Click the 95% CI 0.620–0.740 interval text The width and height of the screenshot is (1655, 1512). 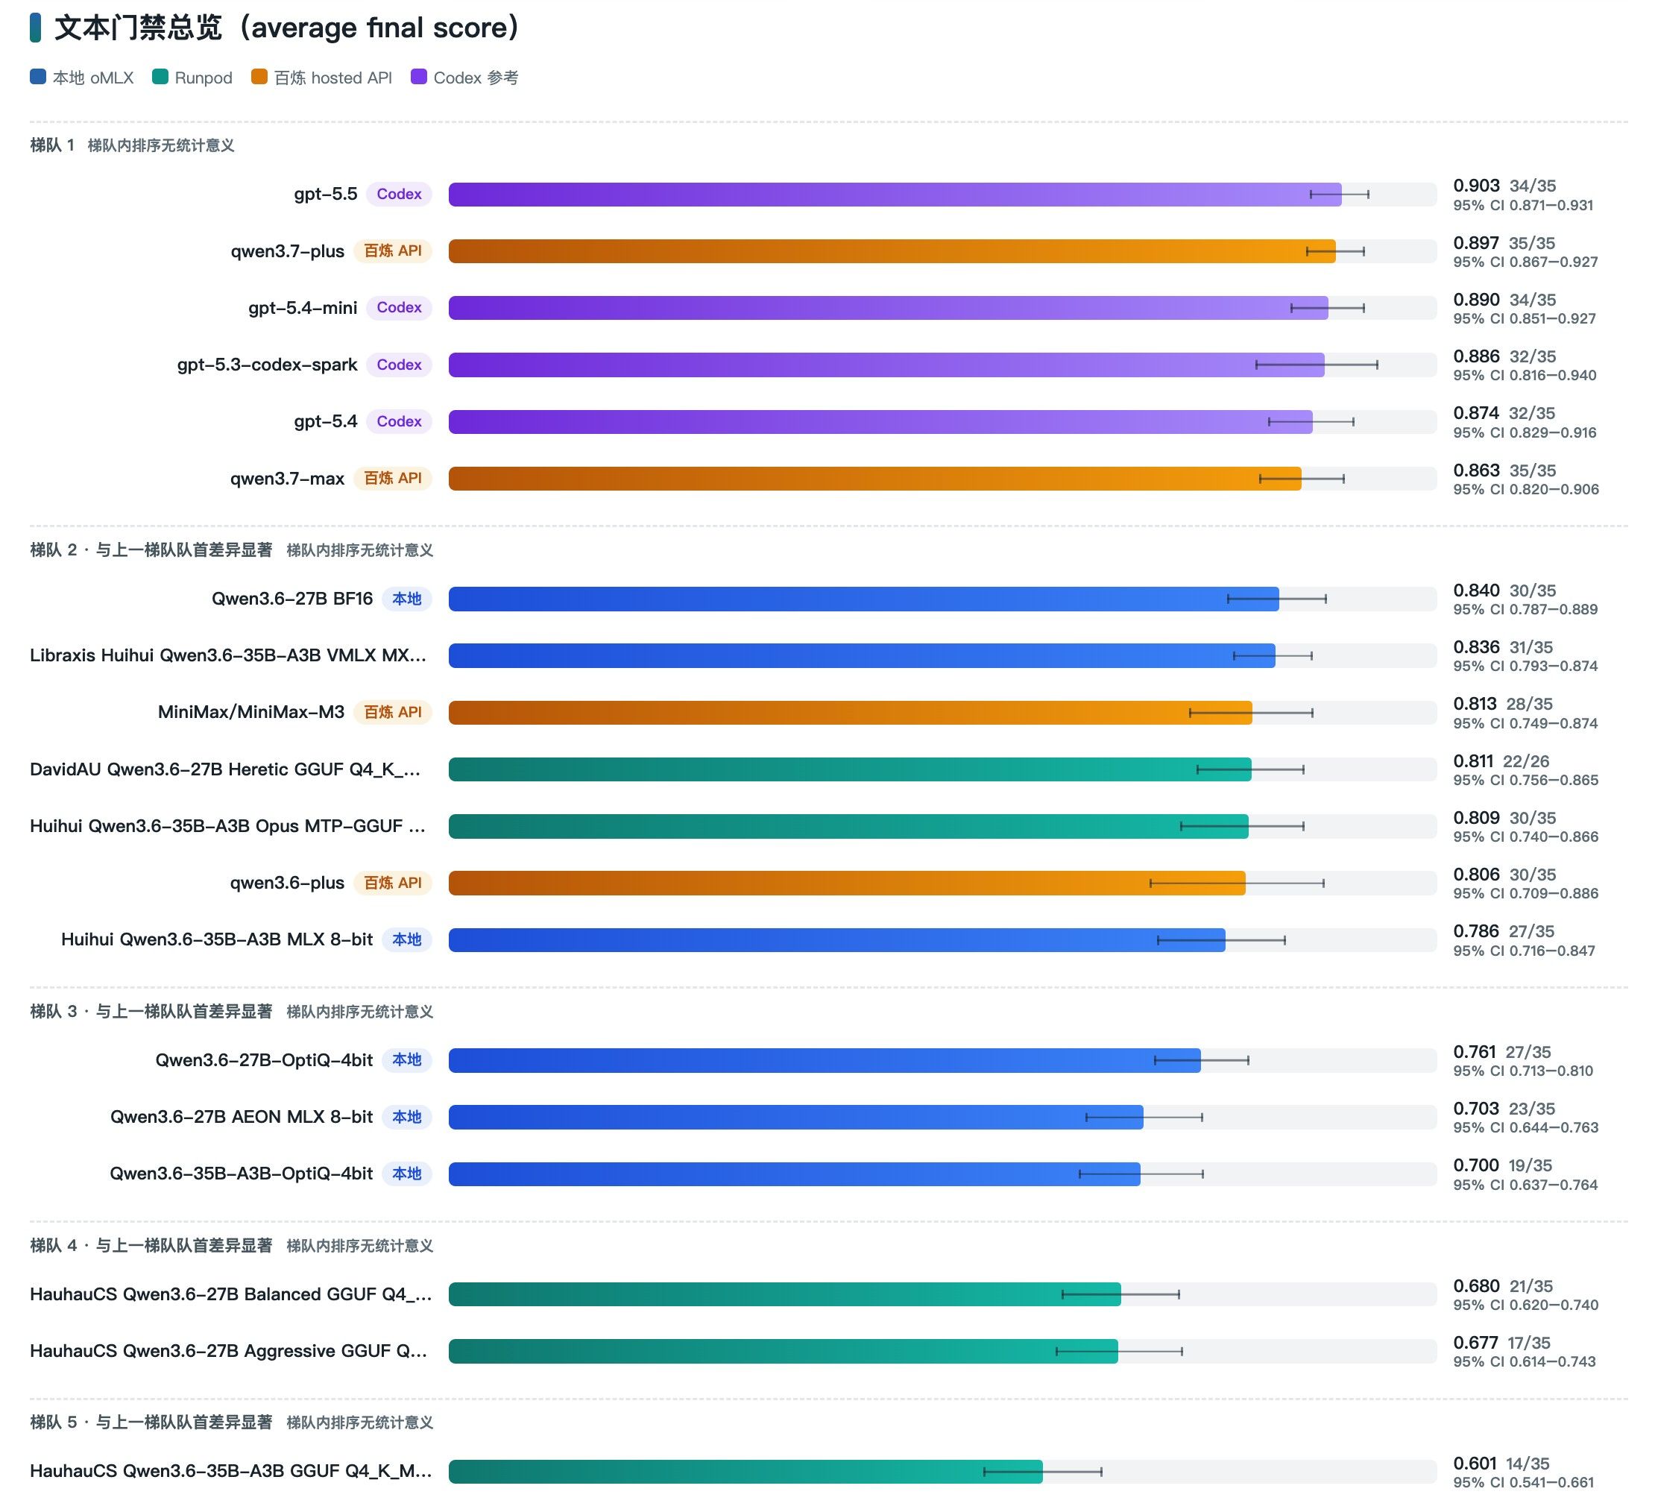1526,1304
